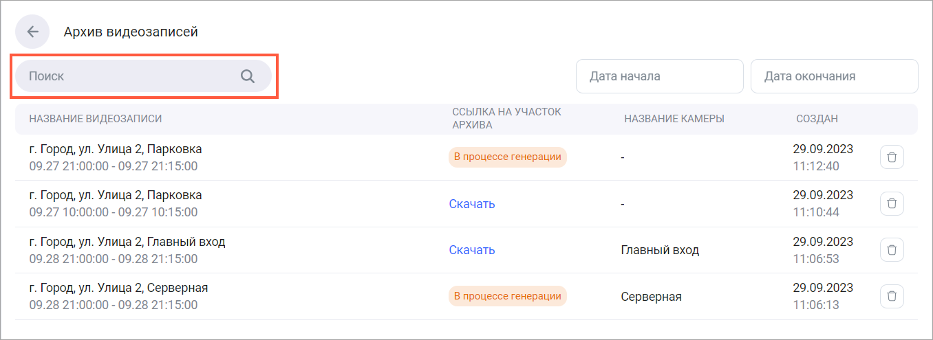Click the search magnifier icon

pyautogui.click(x=248, y=76)
